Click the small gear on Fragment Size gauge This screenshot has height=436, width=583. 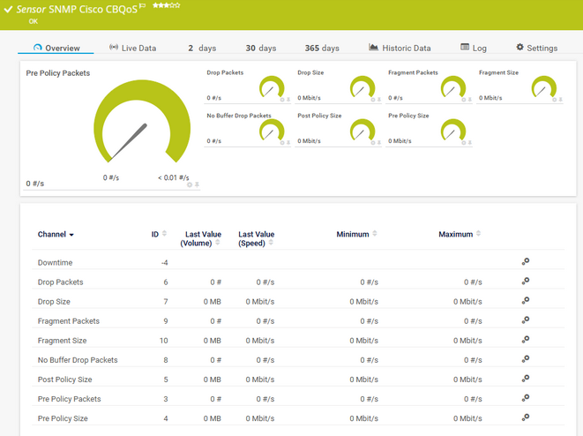click(555, 100)
